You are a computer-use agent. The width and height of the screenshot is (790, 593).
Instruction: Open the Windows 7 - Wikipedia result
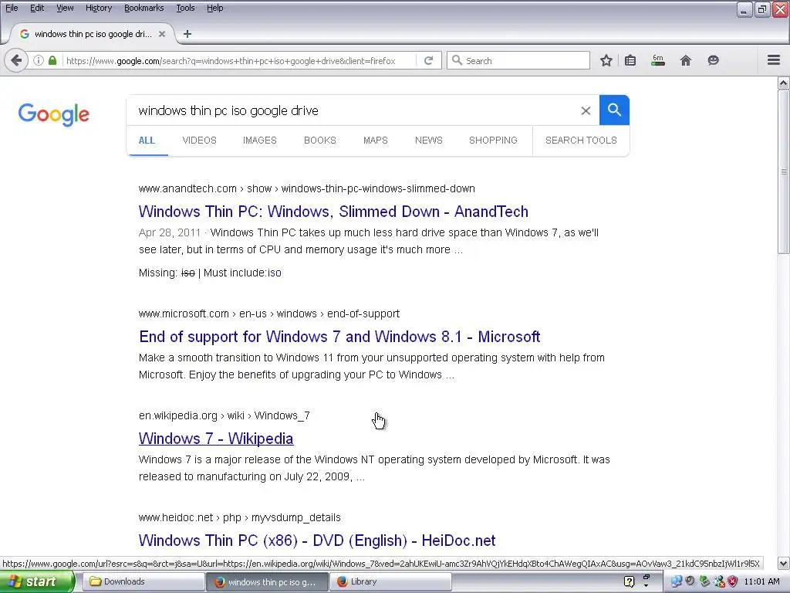[x=216, y=439]
